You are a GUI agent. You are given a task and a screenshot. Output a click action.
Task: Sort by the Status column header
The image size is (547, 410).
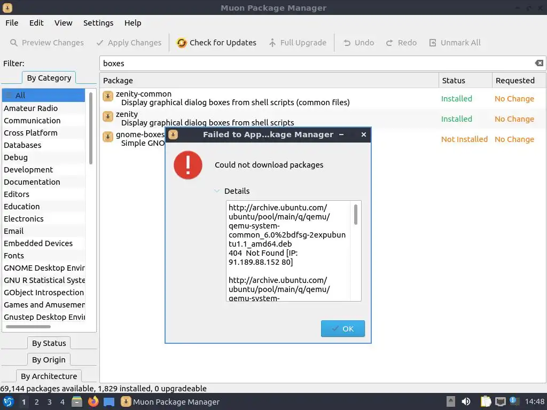click(465, 81)
